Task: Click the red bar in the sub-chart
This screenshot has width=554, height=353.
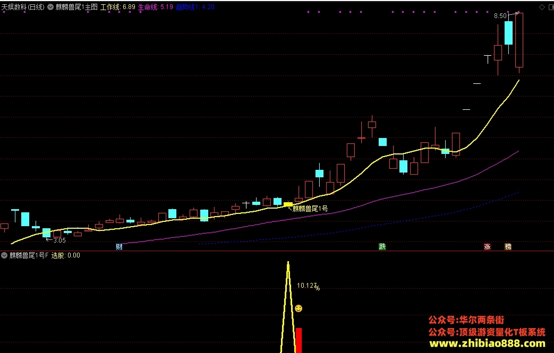Action: point(299,340)
